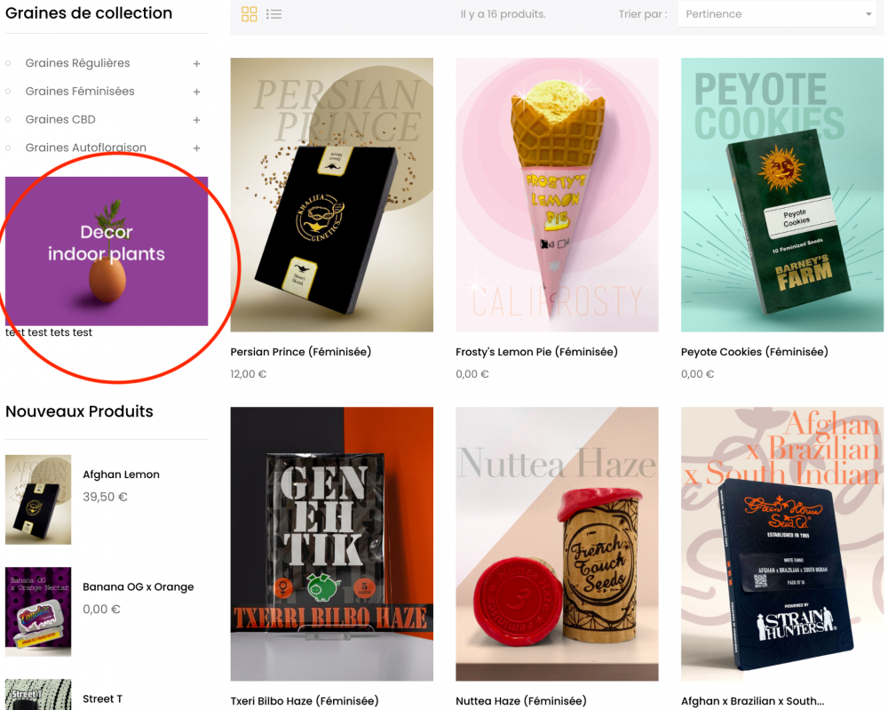Open Banana OG x Orange link
This screenshot has width=888, height=710.
[x=138, y=586]
